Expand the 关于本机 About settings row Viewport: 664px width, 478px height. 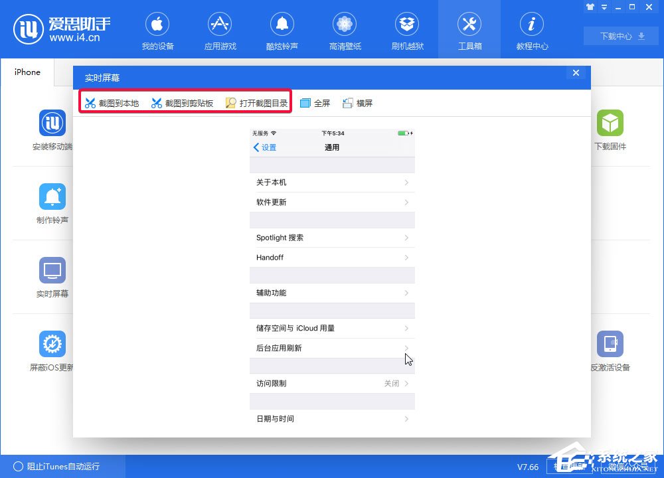click(332, 182)
